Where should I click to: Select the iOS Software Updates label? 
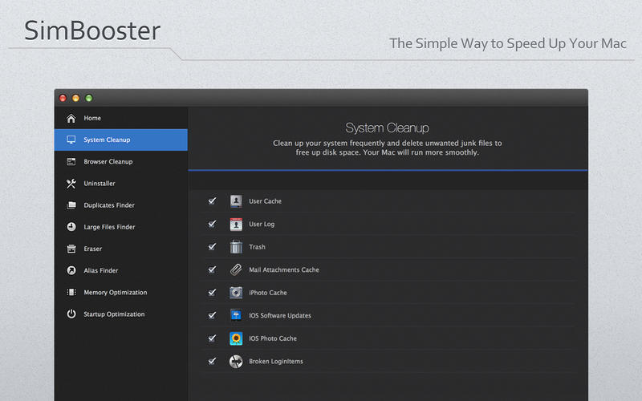(x=280, y=316)
